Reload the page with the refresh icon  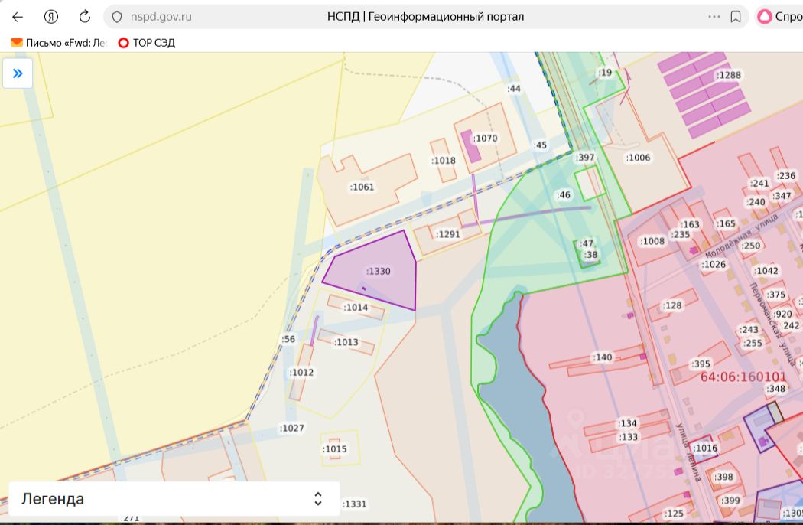pyautogui.click(x=84, y=16)
